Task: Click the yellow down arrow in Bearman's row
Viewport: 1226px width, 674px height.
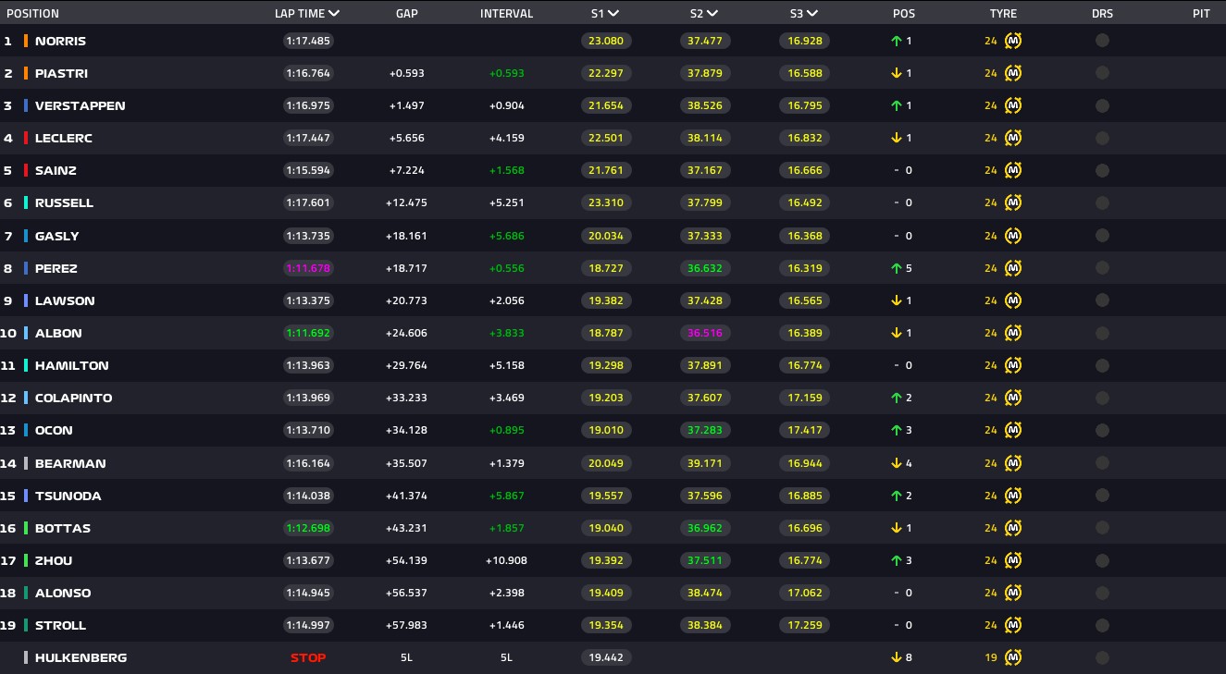Action: (897, 463)
